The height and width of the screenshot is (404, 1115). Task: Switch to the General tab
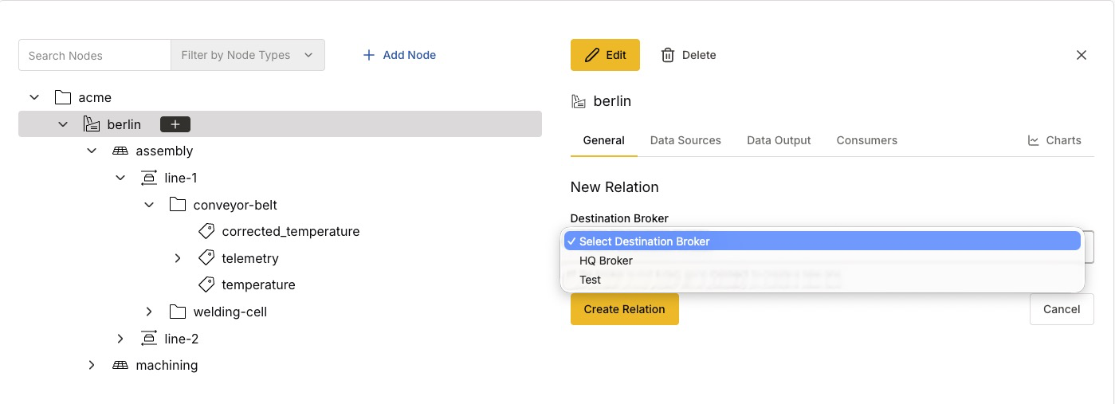point(604,140)
